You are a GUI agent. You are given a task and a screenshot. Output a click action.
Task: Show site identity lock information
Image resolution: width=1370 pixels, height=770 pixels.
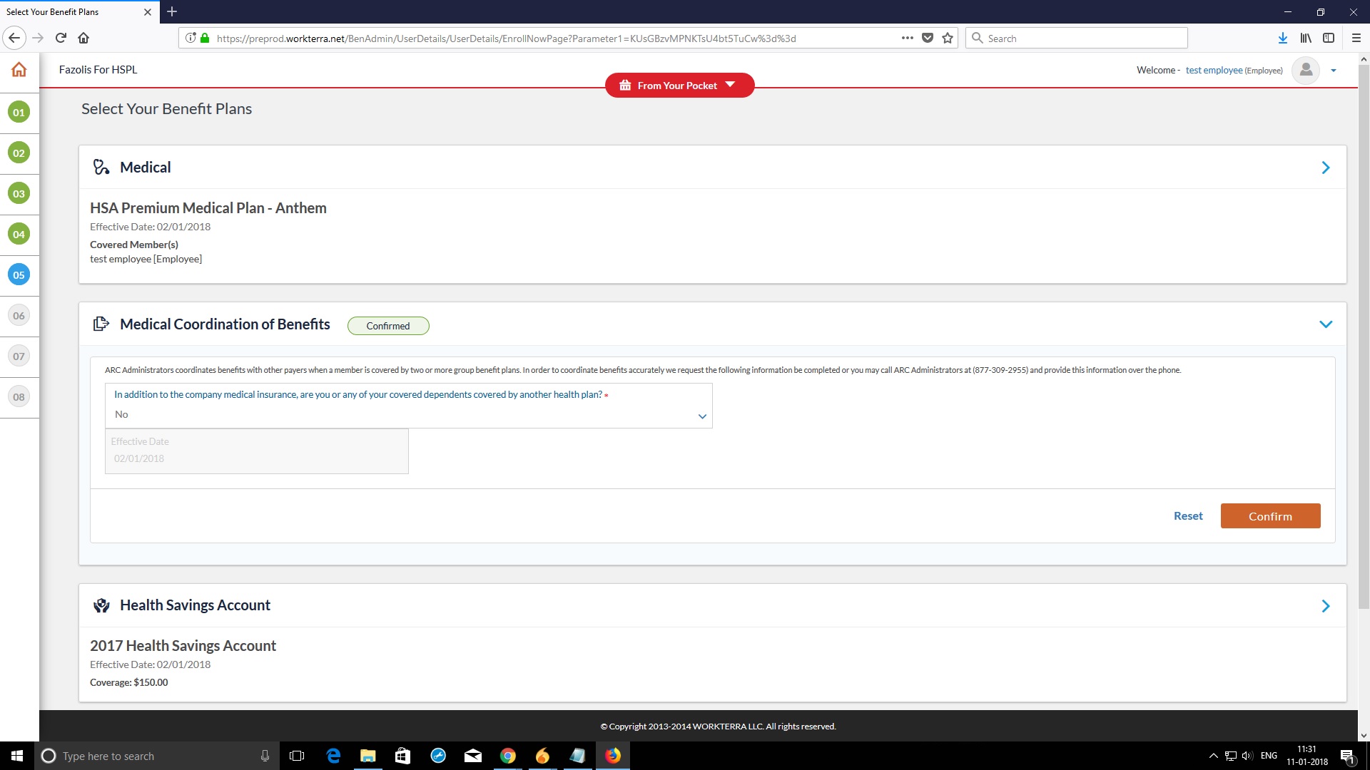coord(205,38)
